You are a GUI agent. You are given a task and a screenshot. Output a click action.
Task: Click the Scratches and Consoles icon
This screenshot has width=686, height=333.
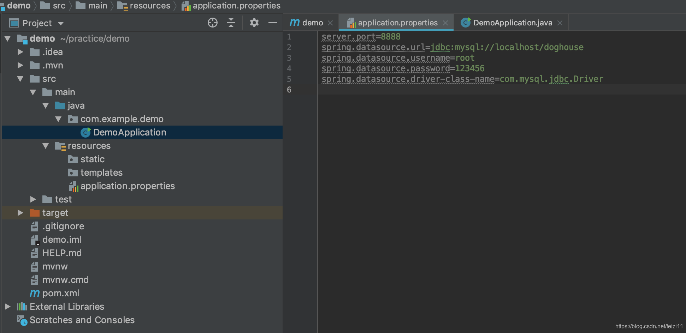(x=22, y=320)
